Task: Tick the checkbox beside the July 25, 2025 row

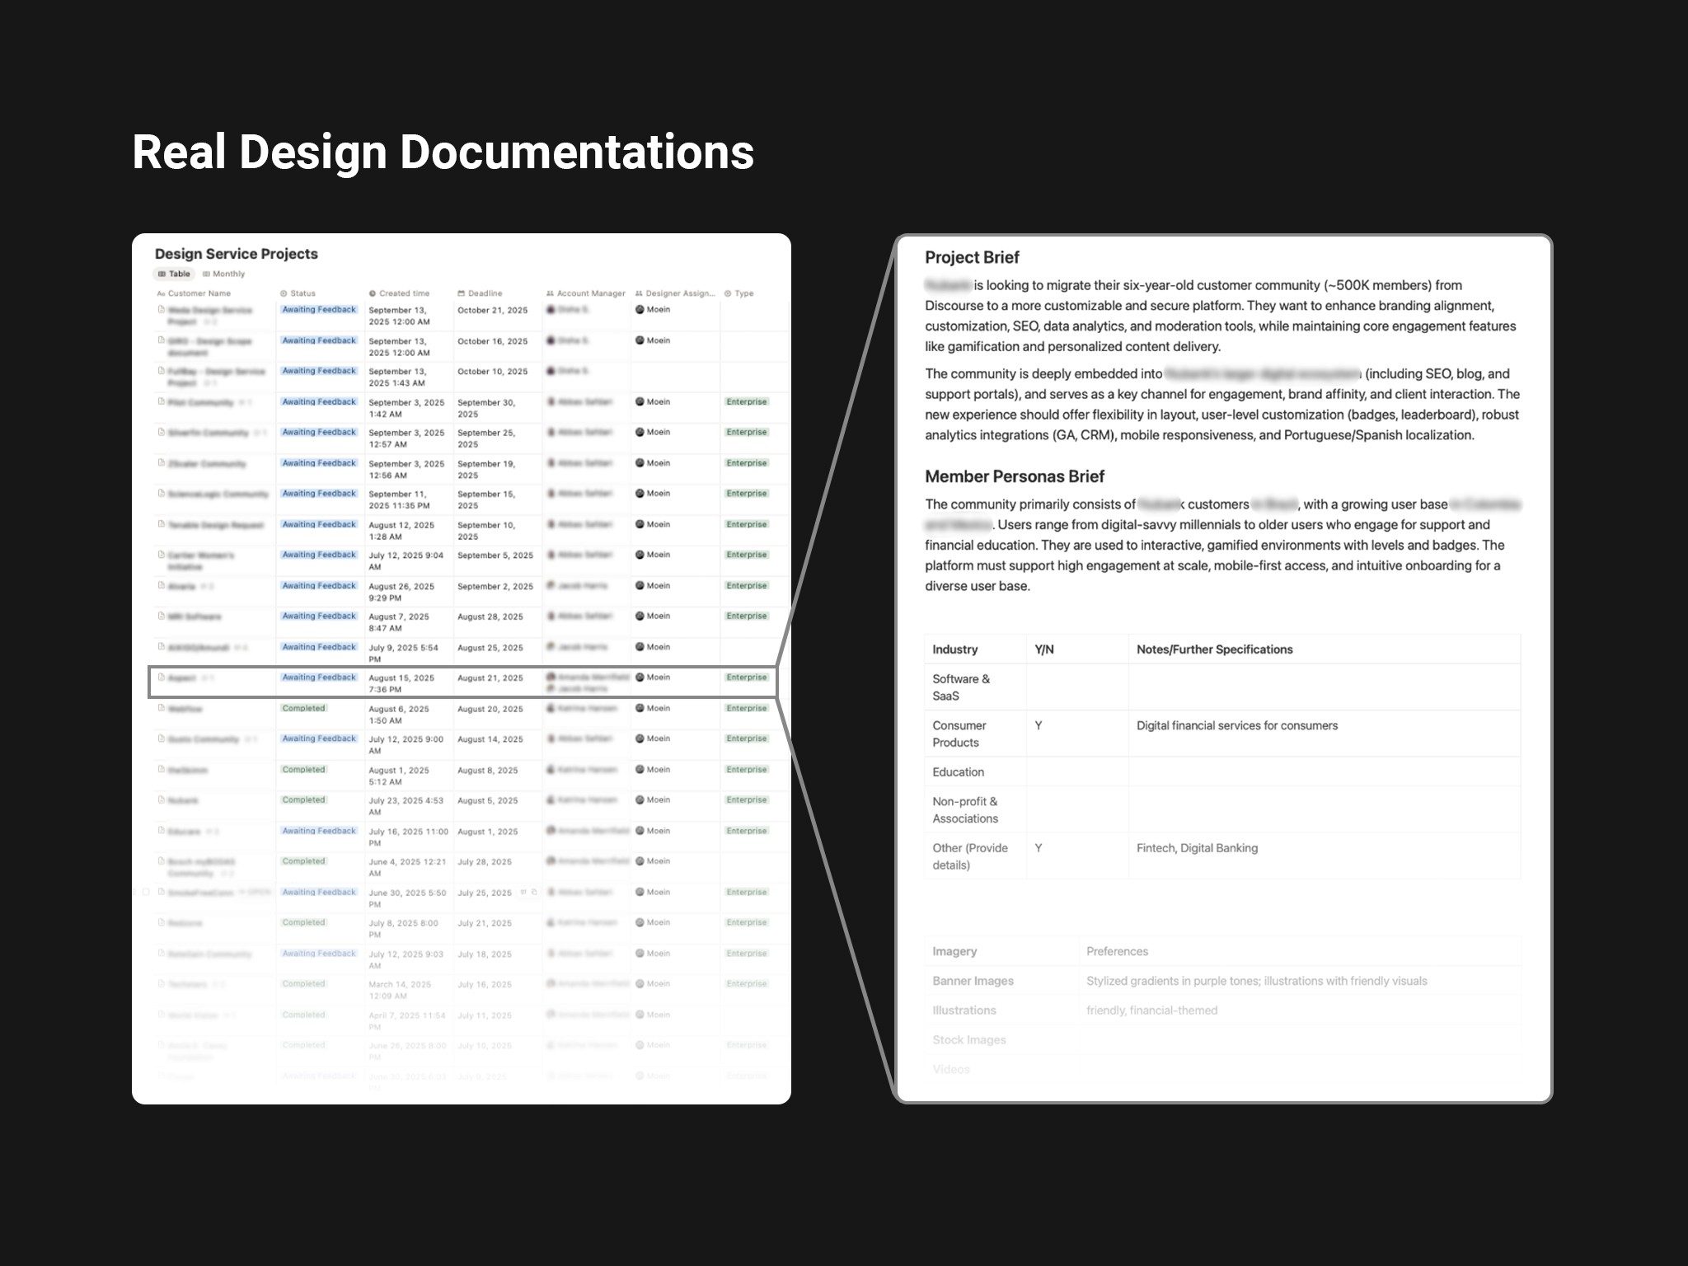Action: coord(146,892)
